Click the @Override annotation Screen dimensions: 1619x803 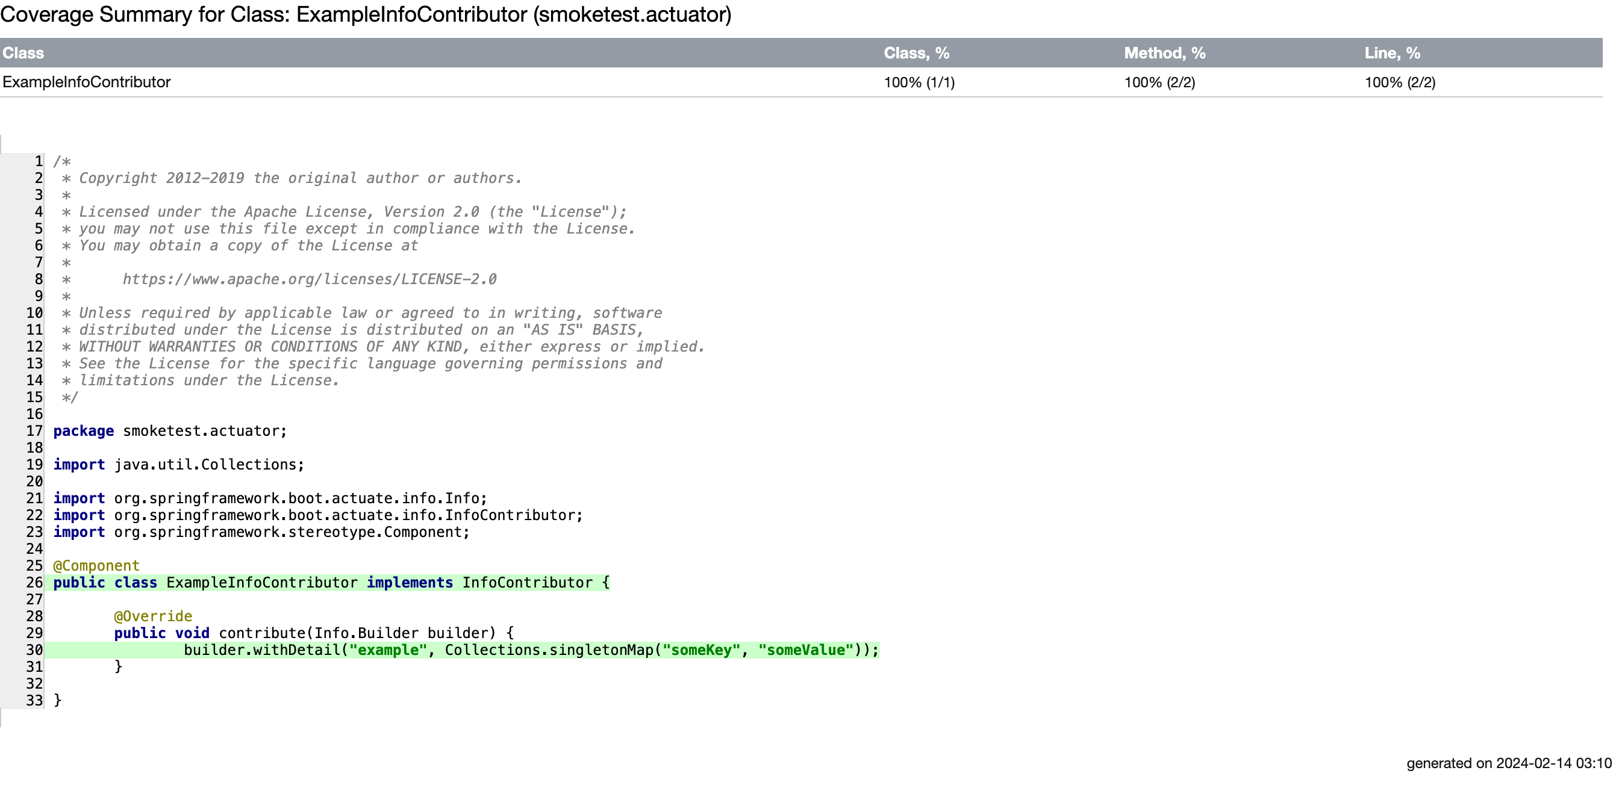153,616
